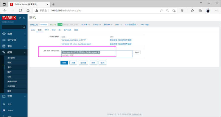
Task: Click the headset icon for 支持
Action: pos(4,104)
